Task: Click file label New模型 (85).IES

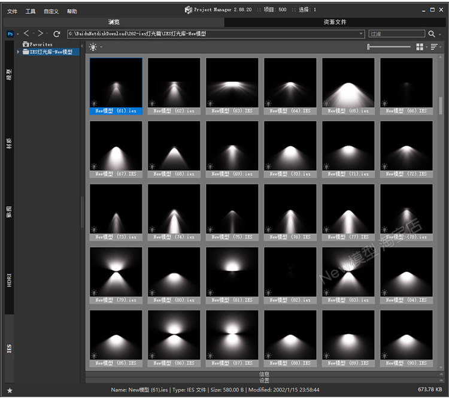Action: click(x=116, y=363)
